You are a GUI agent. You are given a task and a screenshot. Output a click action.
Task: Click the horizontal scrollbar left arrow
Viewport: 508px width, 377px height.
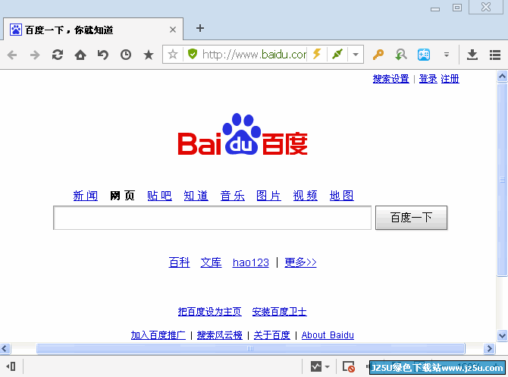click(5, 349)
